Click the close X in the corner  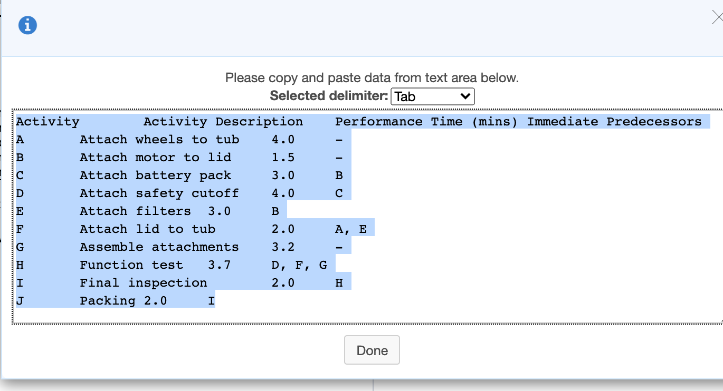coord(716,17)
